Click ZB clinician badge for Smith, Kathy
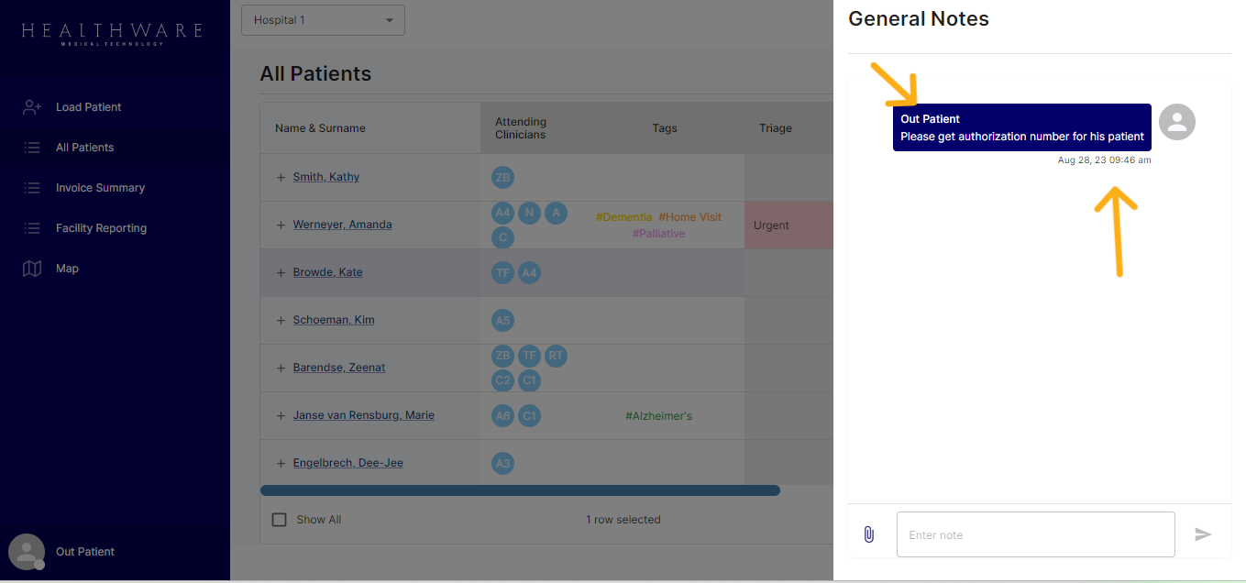This screenshot has height=583, width=1246. tap(502, 177)
